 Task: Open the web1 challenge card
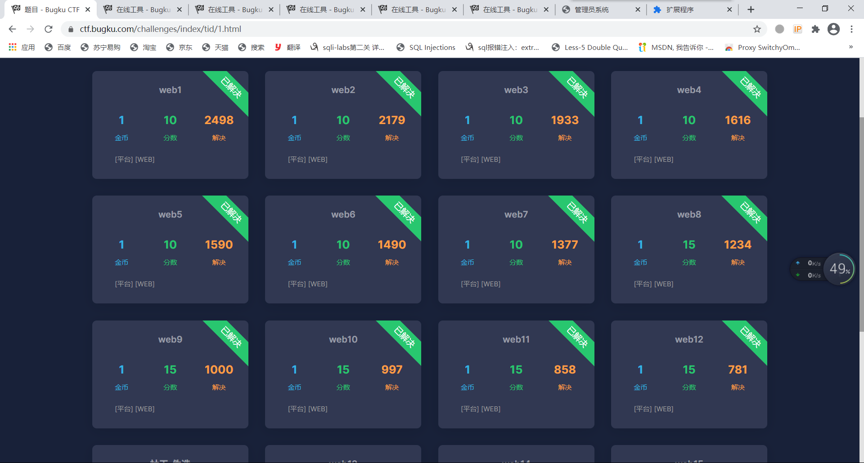pyautogui.click(x=170, y=125)
